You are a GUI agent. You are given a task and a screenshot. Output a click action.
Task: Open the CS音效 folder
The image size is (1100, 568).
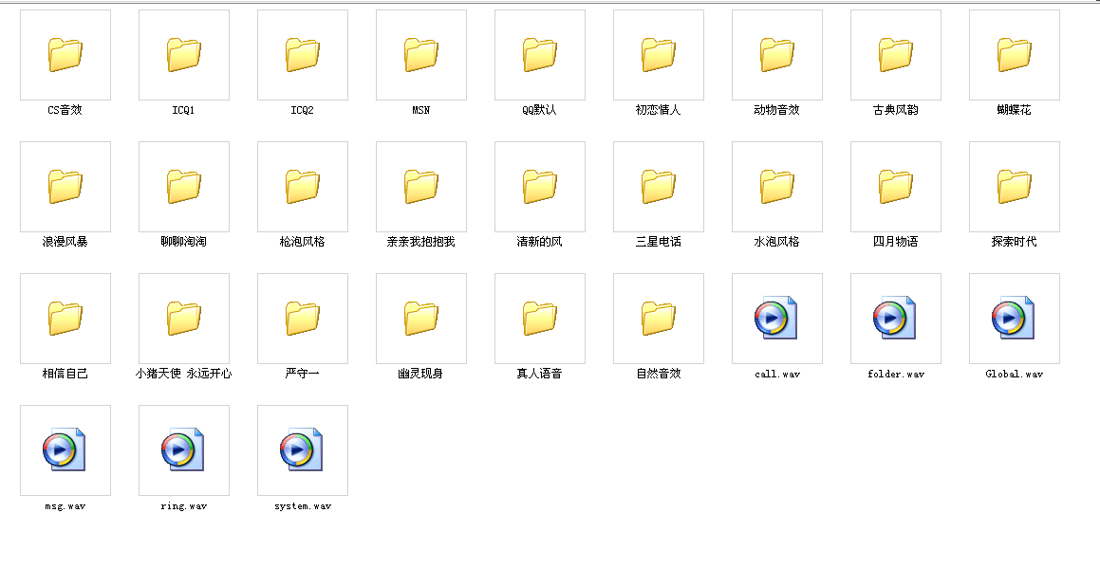click(64, 55)
